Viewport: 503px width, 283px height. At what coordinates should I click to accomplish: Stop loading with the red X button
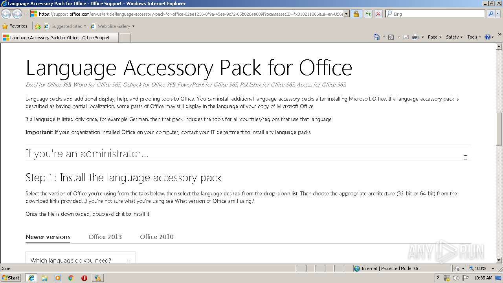click(378, 14)
